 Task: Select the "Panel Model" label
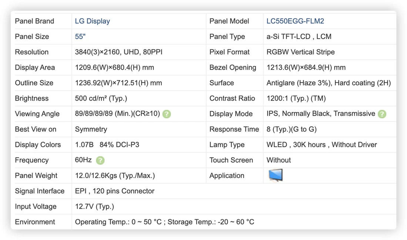click(x=229, y=21)
